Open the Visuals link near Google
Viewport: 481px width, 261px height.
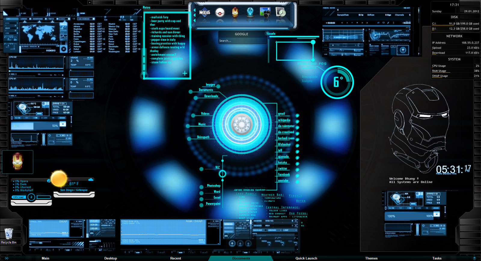point(271,34)
